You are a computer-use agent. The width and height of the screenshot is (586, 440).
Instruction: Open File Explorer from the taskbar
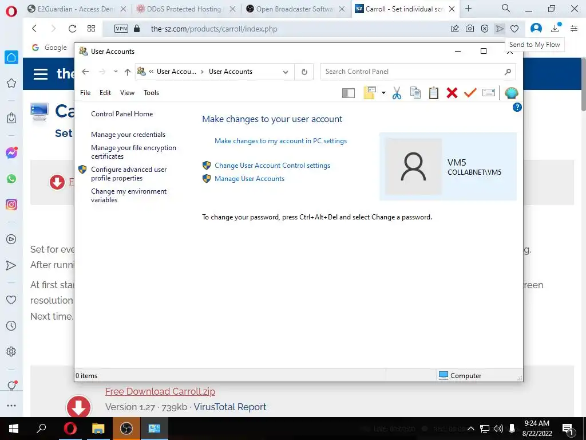(98, 429)
